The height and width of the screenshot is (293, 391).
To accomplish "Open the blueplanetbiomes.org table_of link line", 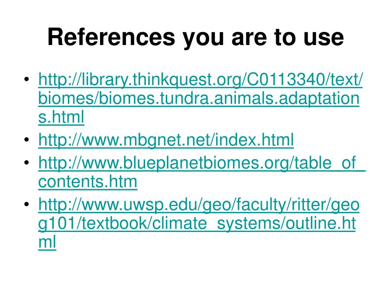I will (202, 163).
